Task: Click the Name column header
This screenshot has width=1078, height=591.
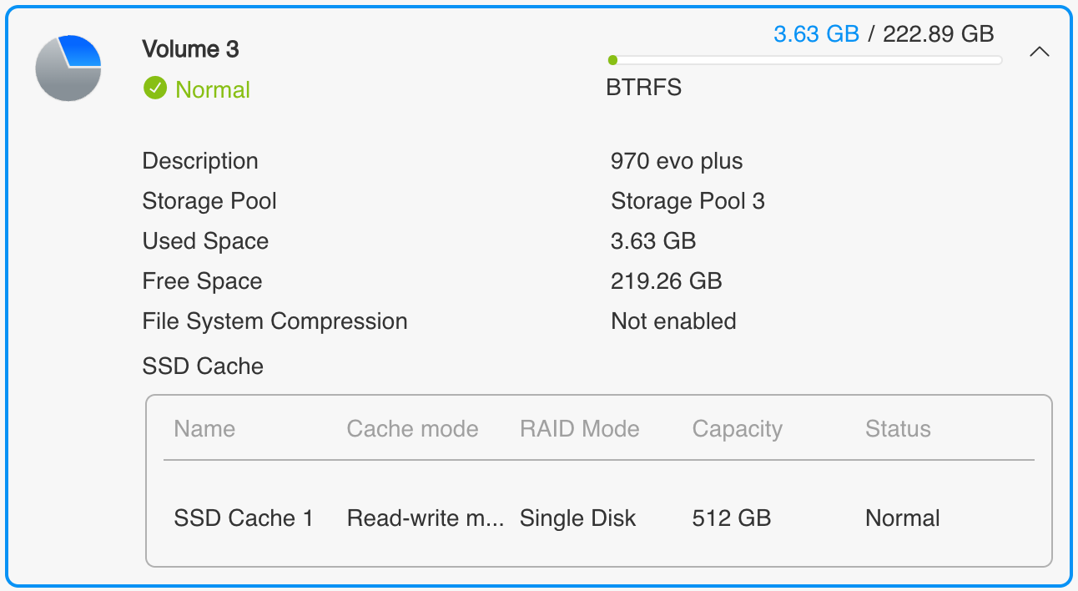Action: pos(204,429)
